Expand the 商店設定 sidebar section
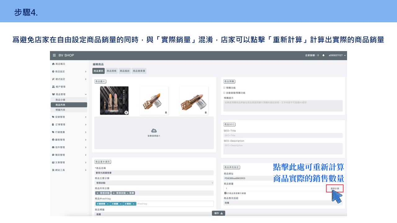This screenshot has width=397, height=223. [x=69, y=72]
